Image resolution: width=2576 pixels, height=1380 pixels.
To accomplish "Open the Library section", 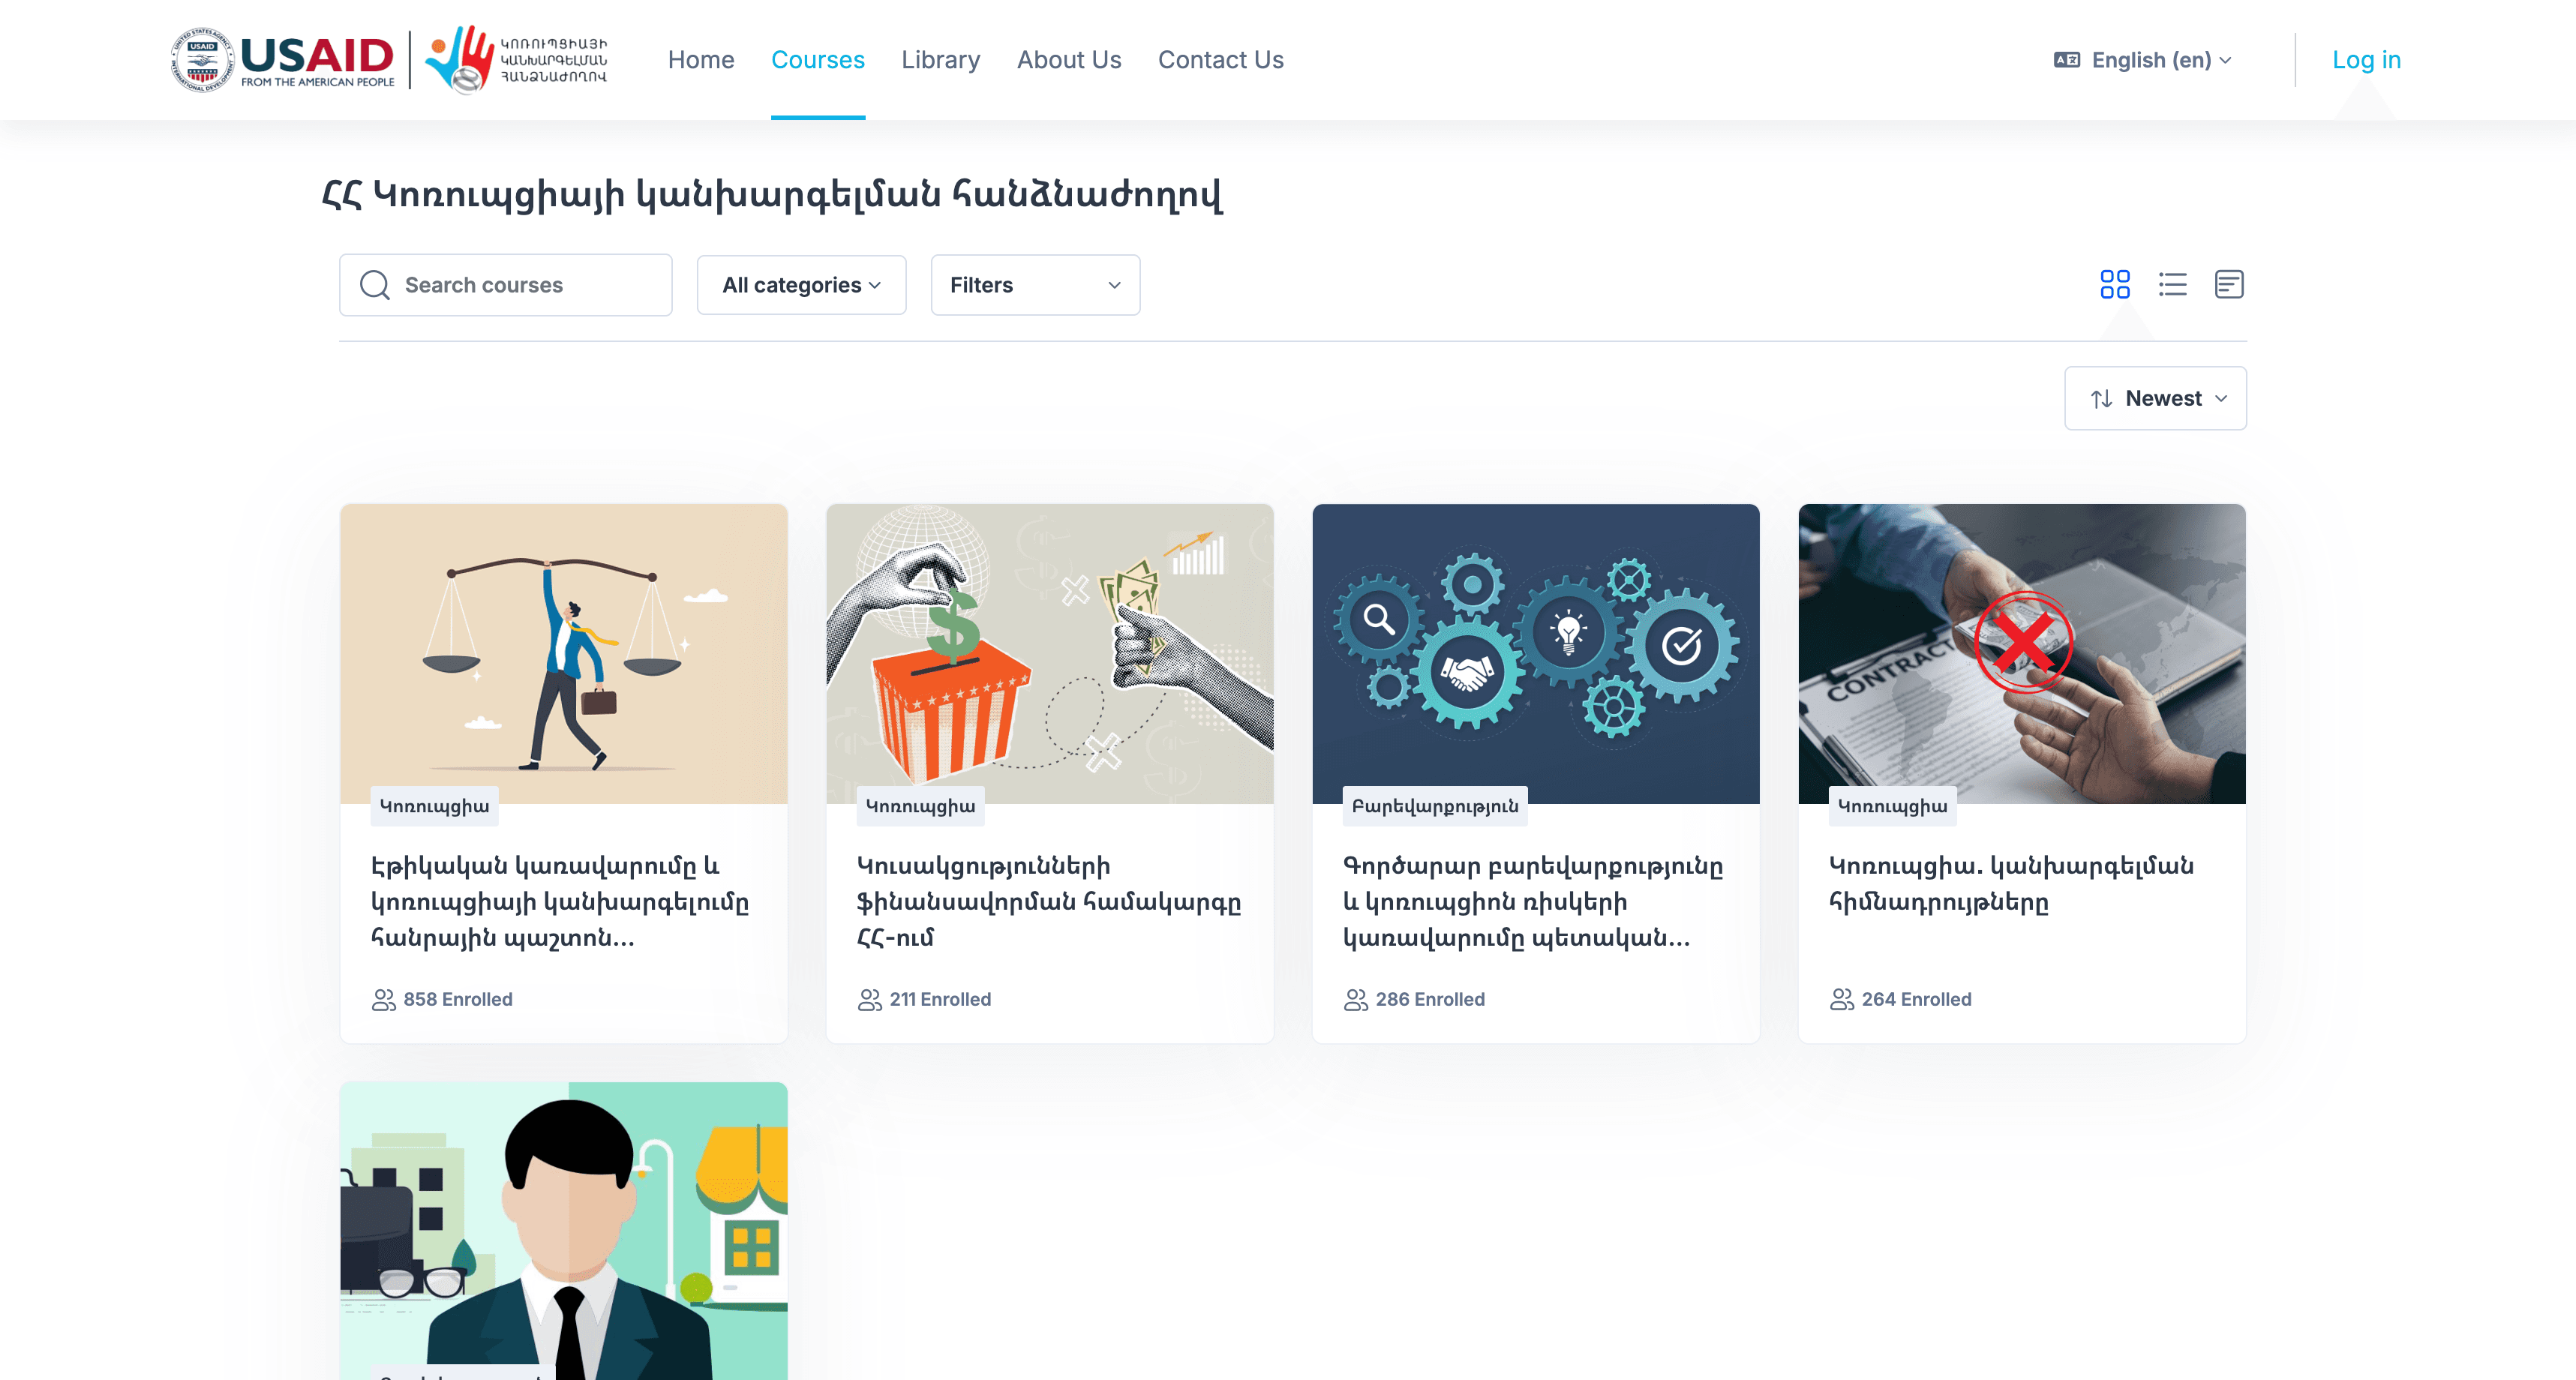I will (x=939, y=60).
